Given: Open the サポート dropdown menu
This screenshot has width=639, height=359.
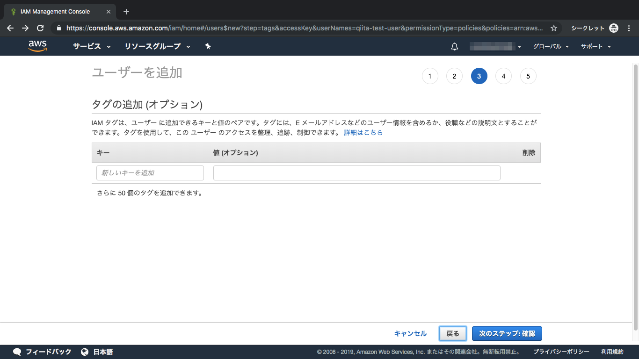Looking at the screenshot, I should 596,46.
